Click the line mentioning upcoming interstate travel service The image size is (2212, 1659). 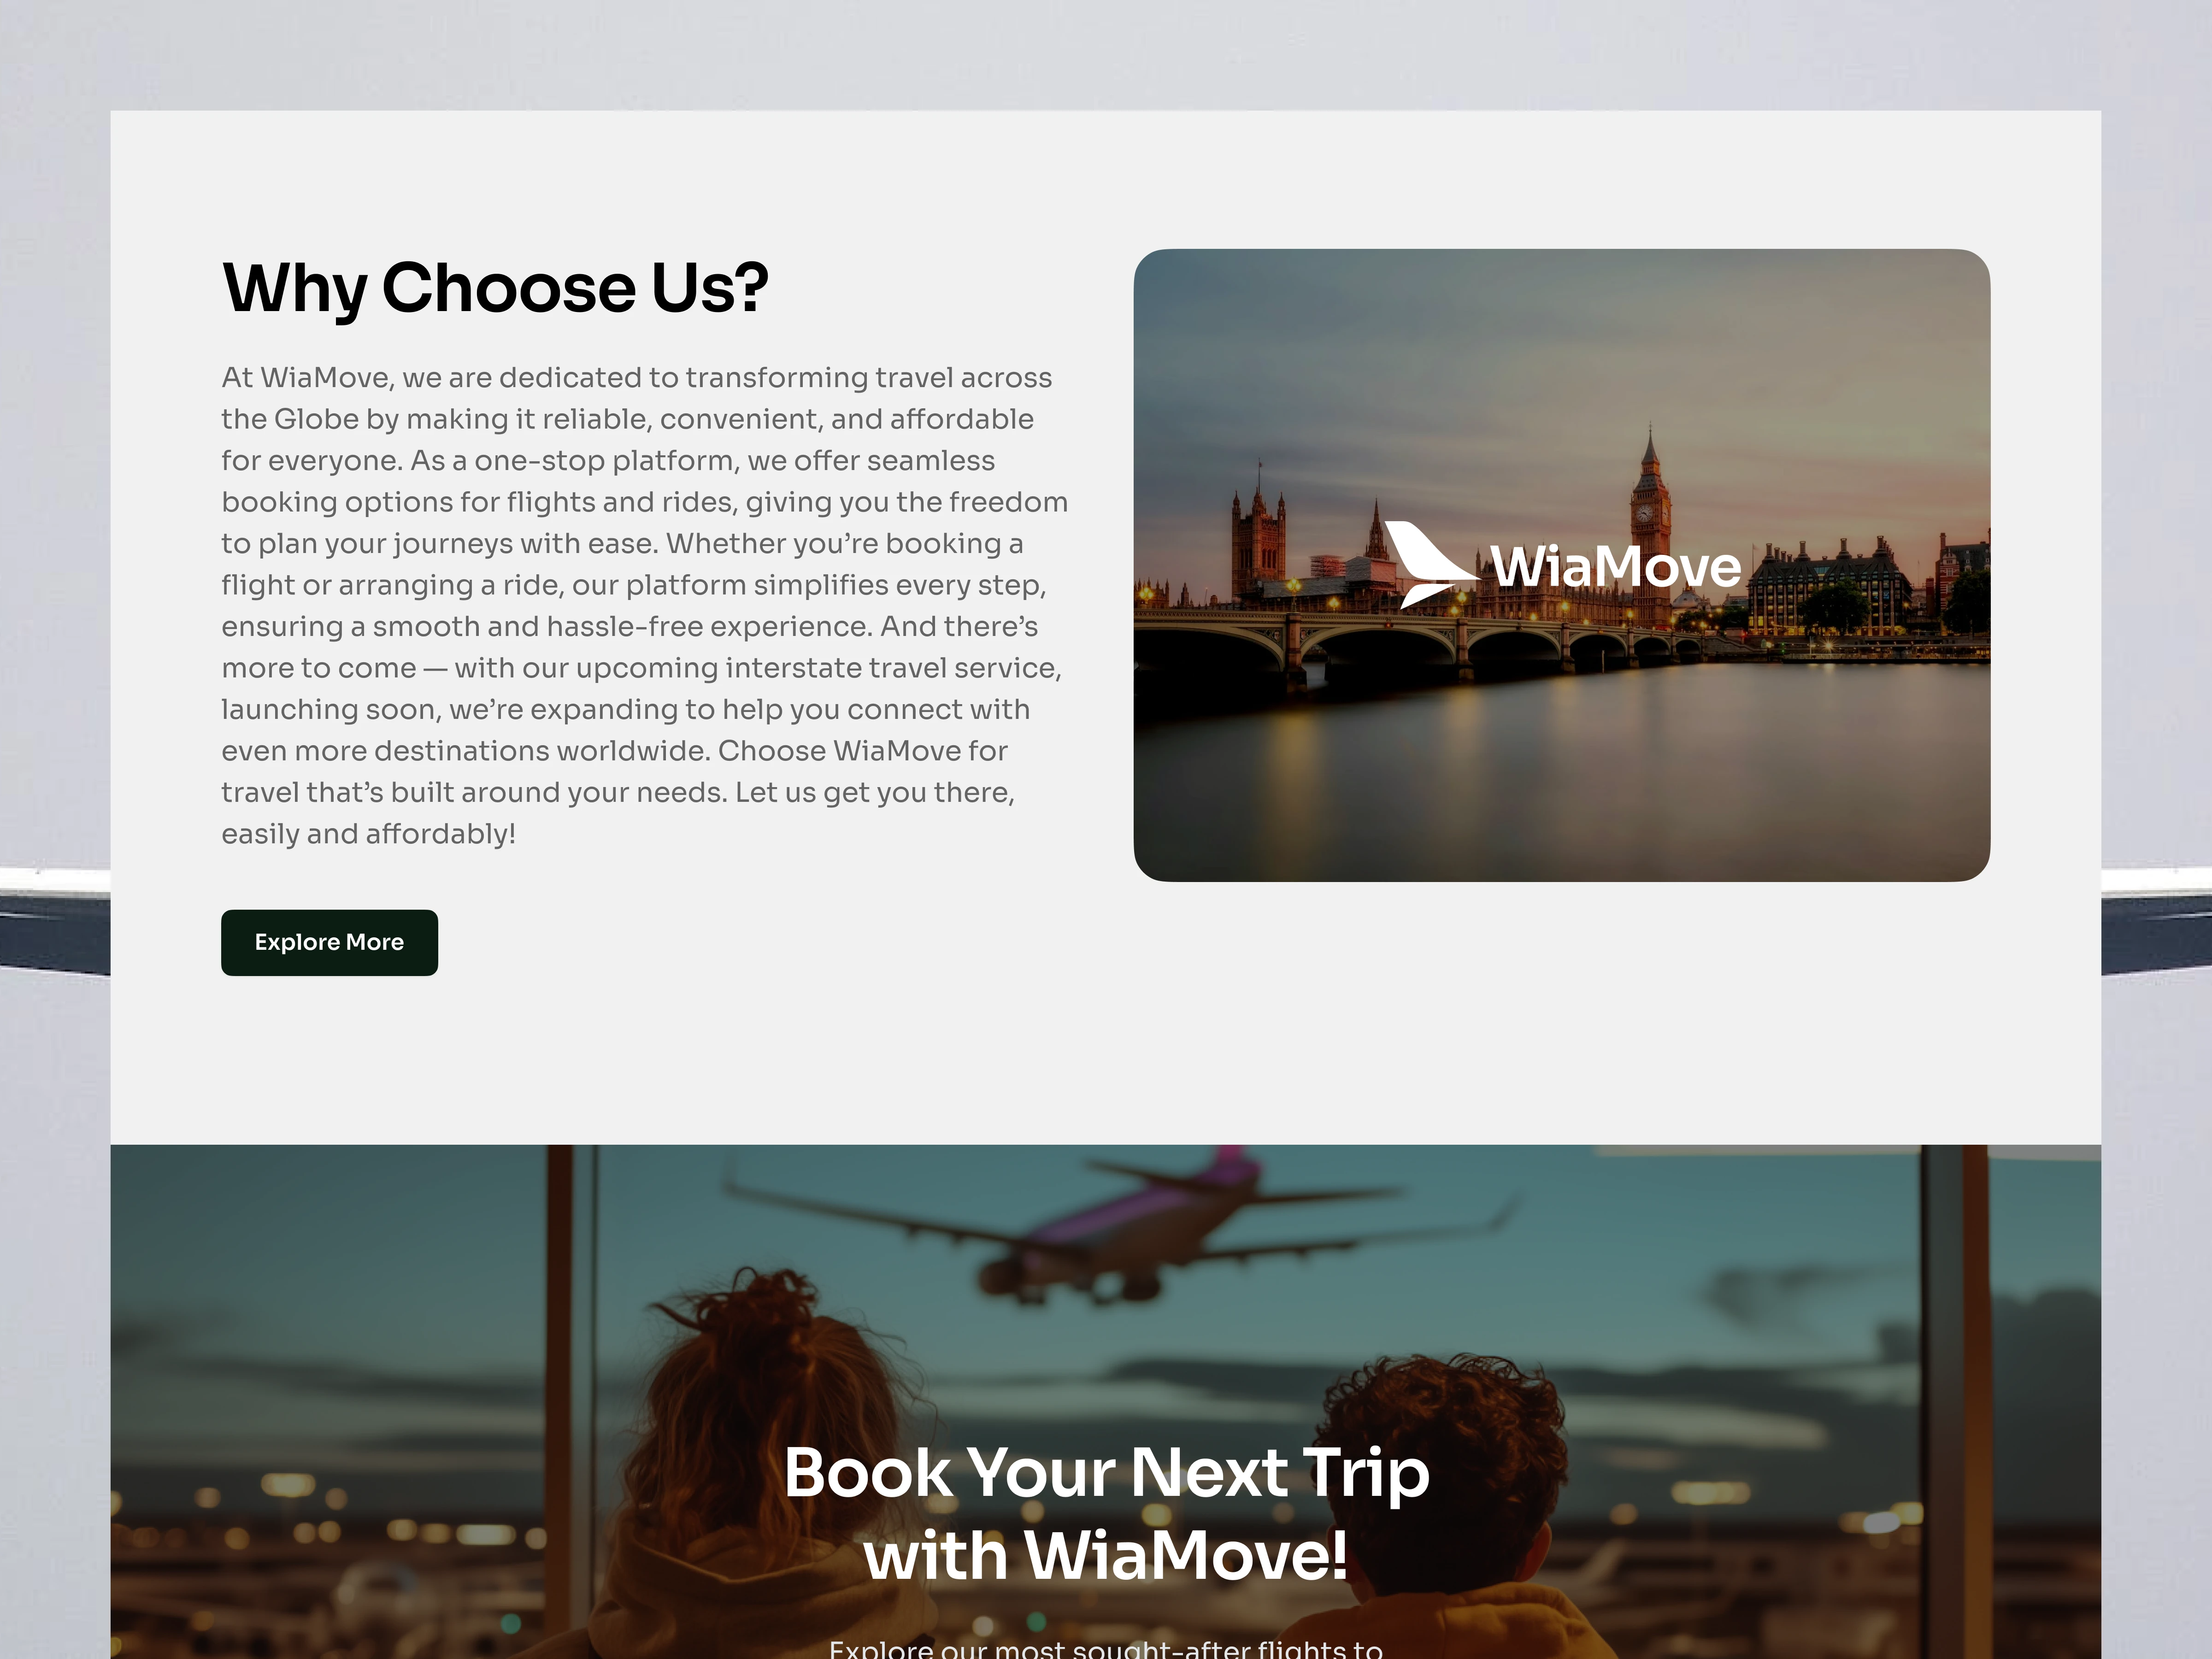pyautogui.click(x=641, y=668)
